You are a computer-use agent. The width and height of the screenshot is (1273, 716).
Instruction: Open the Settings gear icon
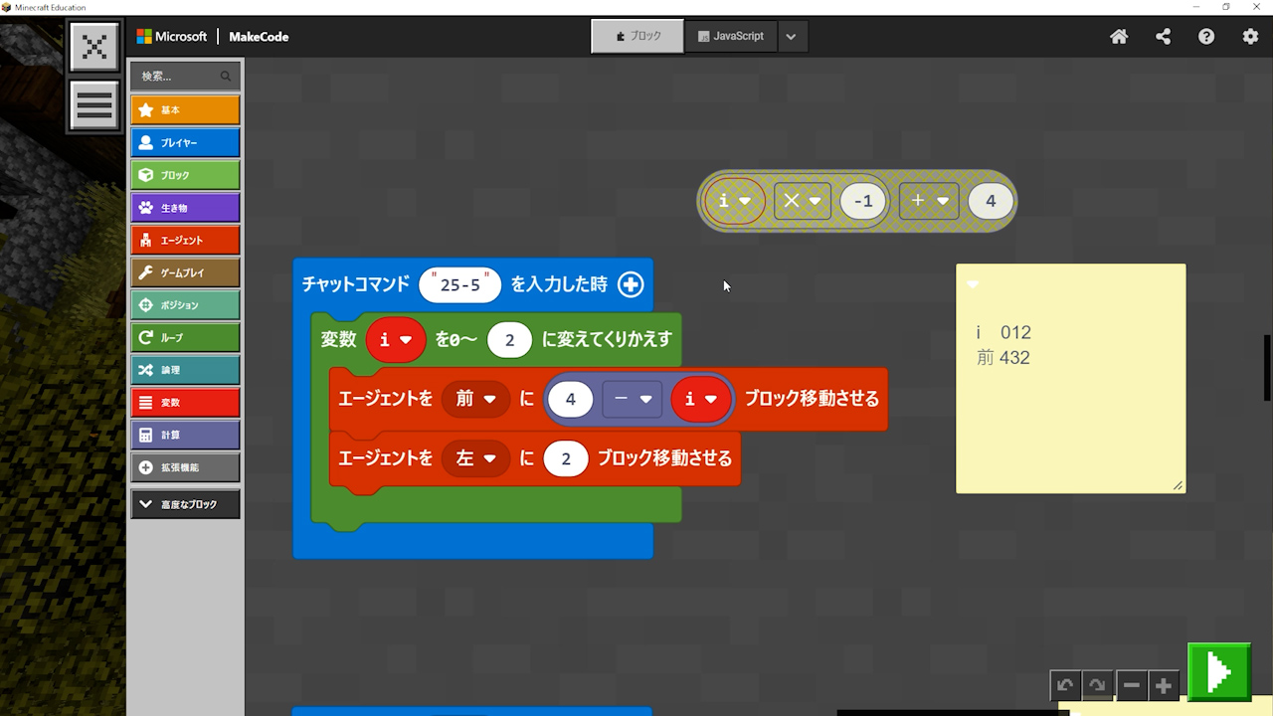pyautogui.click(x=1250, y=37)
